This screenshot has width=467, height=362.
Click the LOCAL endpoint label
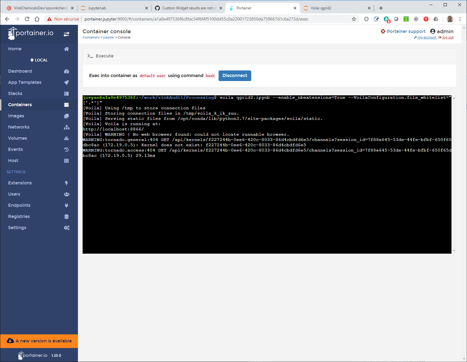pyautogui.click(x=39, y=60)
